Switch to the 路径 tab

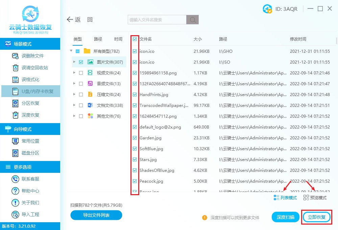98,39
